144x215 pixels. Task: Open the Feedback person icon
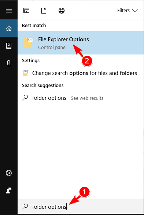[x=9, y=191]
